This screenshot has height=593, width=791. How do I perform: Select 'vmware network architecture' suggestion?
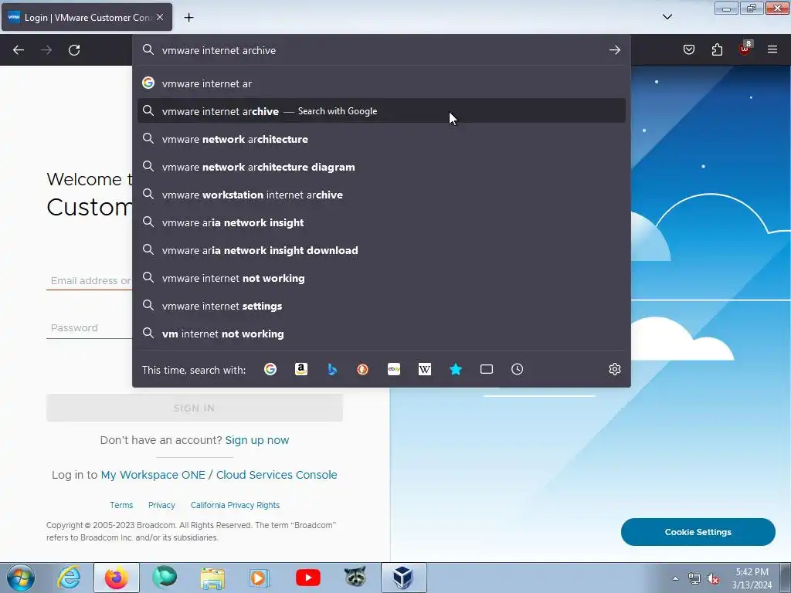pyautogui.click(x=382, y=139)
